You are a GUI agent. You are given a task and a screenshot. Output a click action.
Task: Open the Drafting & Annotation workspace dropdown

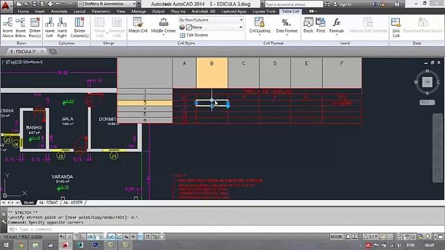tap(107, 4)
